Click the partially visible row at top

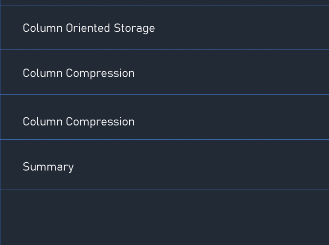(x=164, y=2)
